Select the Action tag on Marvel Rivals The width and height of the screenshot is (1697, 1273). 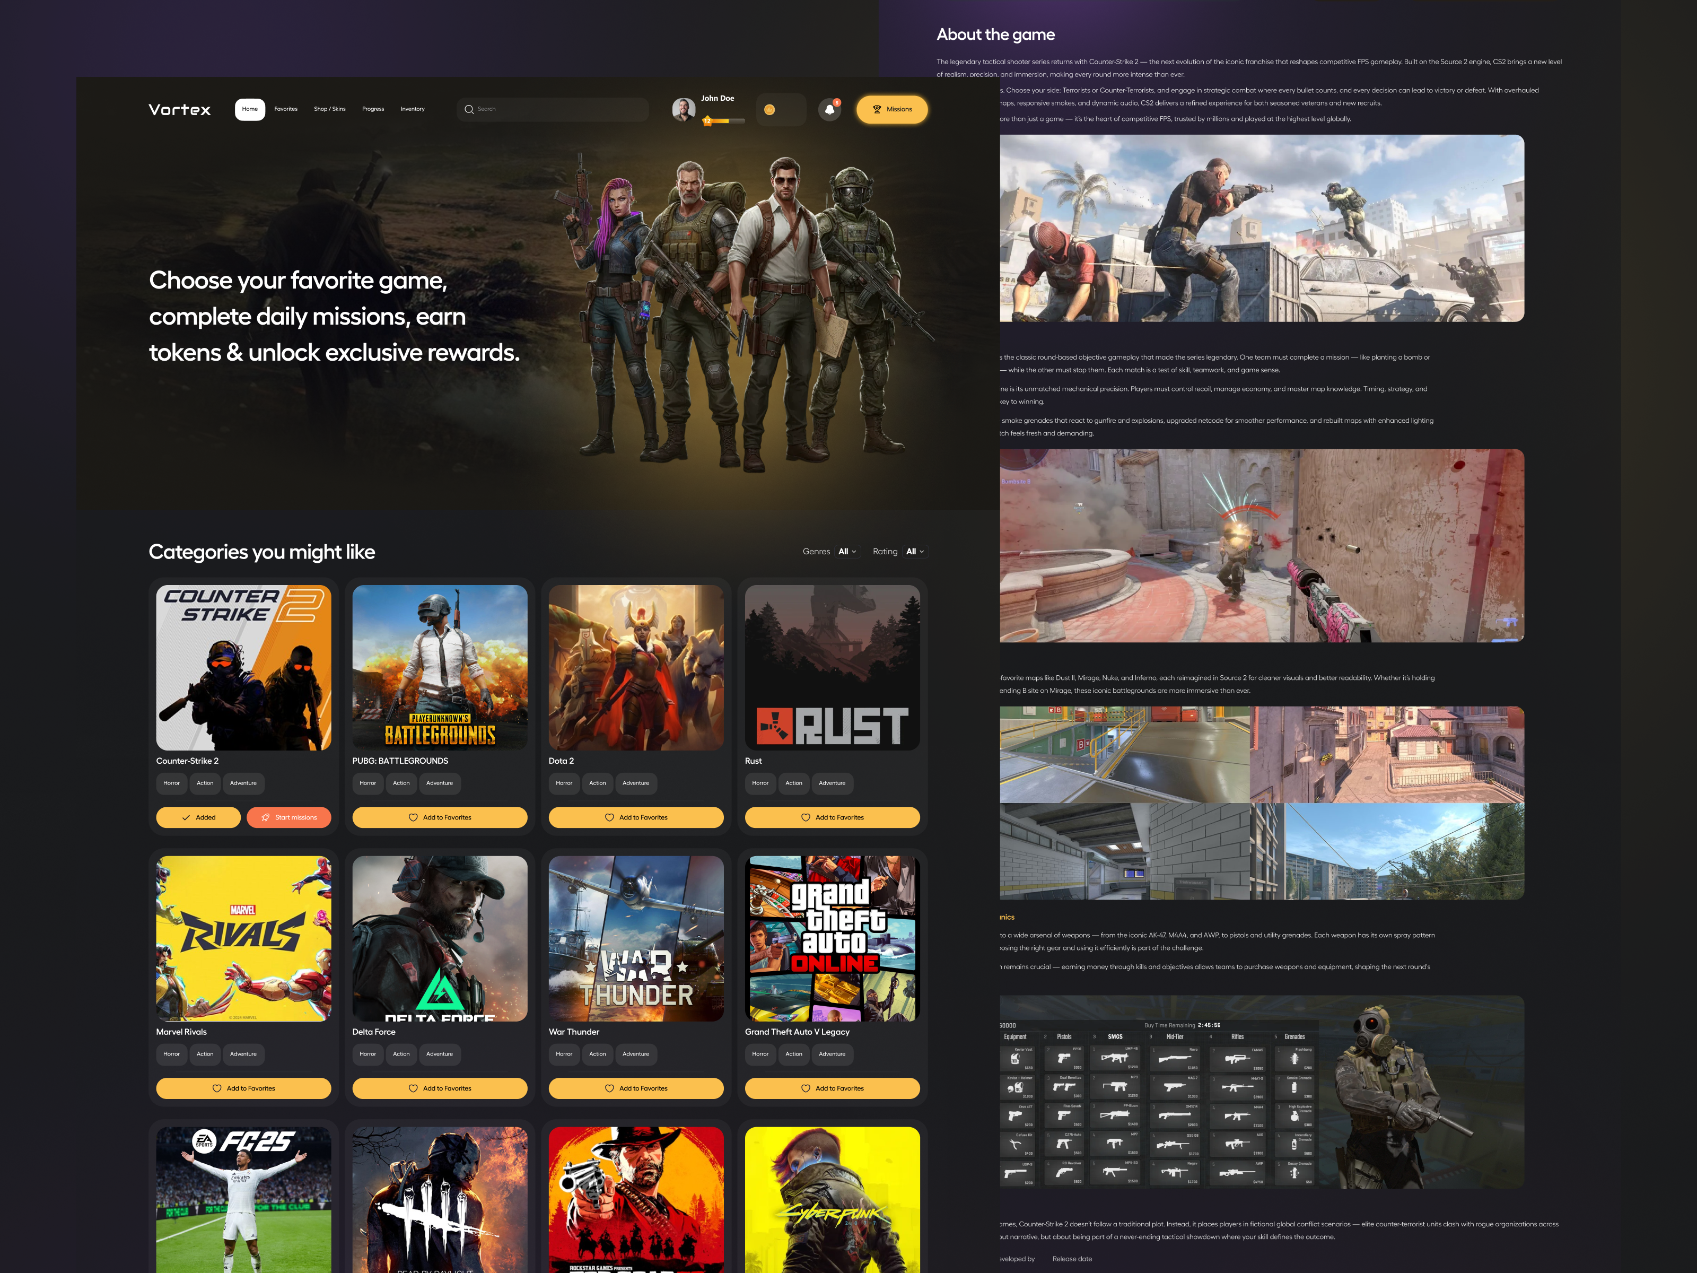pyautogui.click(x=205, y=1054)
